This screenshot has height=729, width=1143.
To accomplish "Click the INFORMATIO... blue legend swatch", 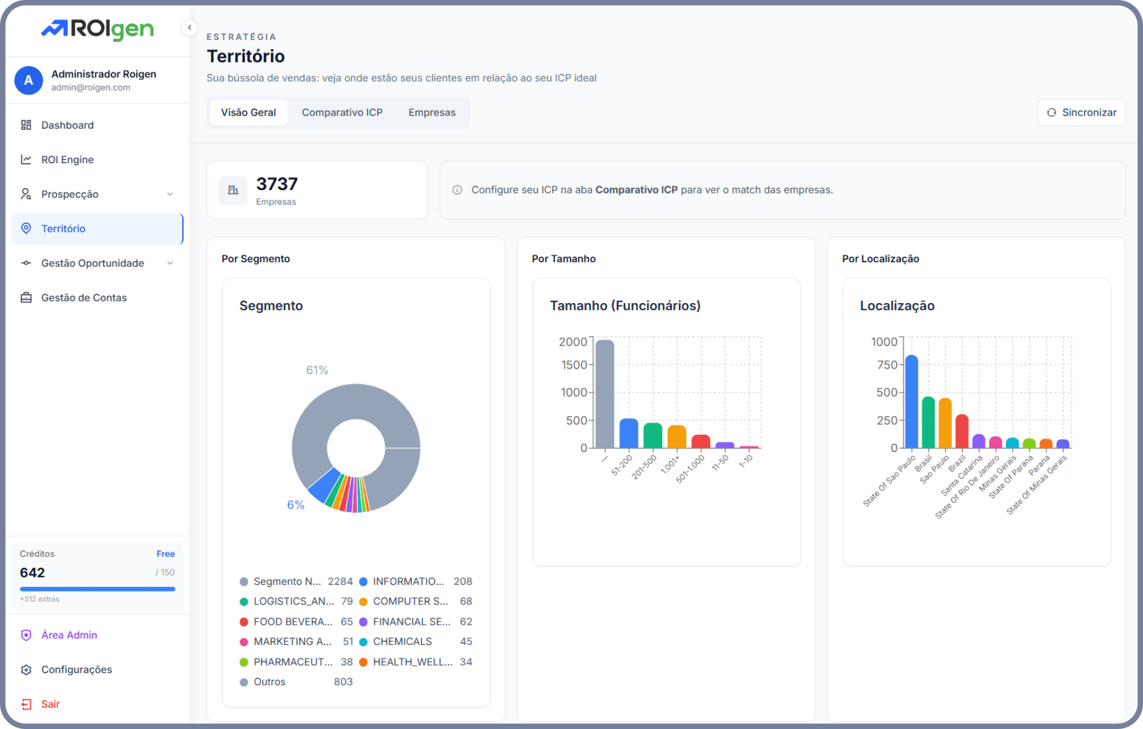I will coord(363,581).
